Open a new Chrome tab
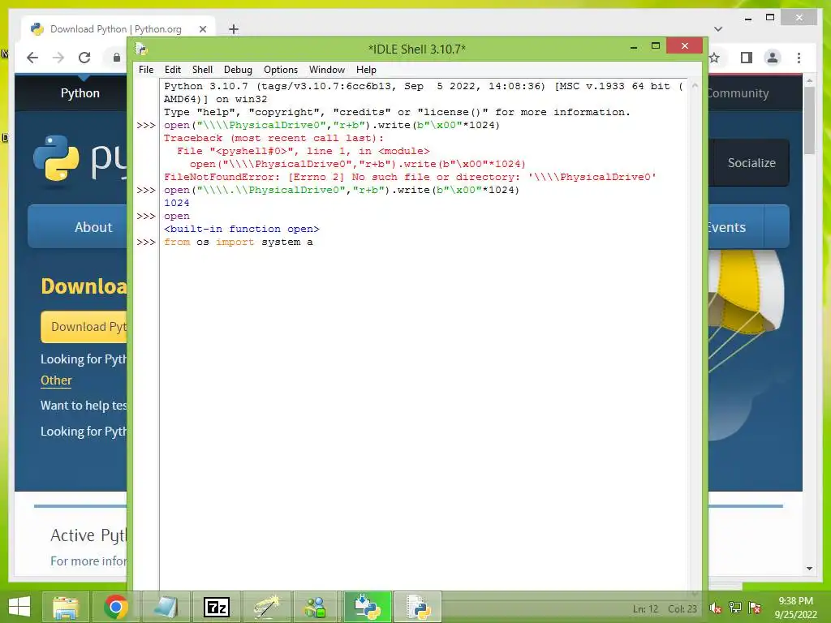Viewport: 831px width, 623px height. 234,29
